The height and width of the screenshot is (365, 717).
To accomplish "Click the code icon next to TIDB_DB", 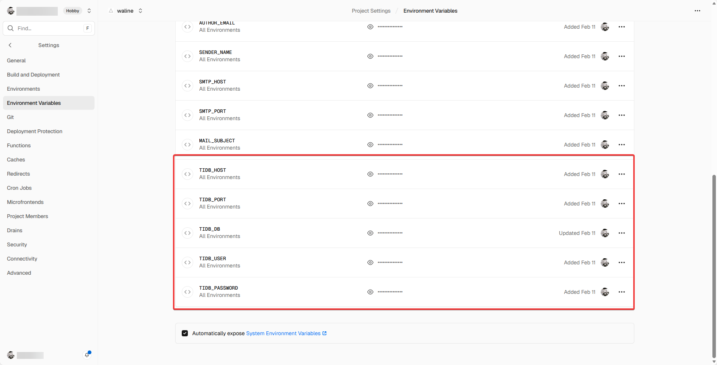I will tap(187, 233).
